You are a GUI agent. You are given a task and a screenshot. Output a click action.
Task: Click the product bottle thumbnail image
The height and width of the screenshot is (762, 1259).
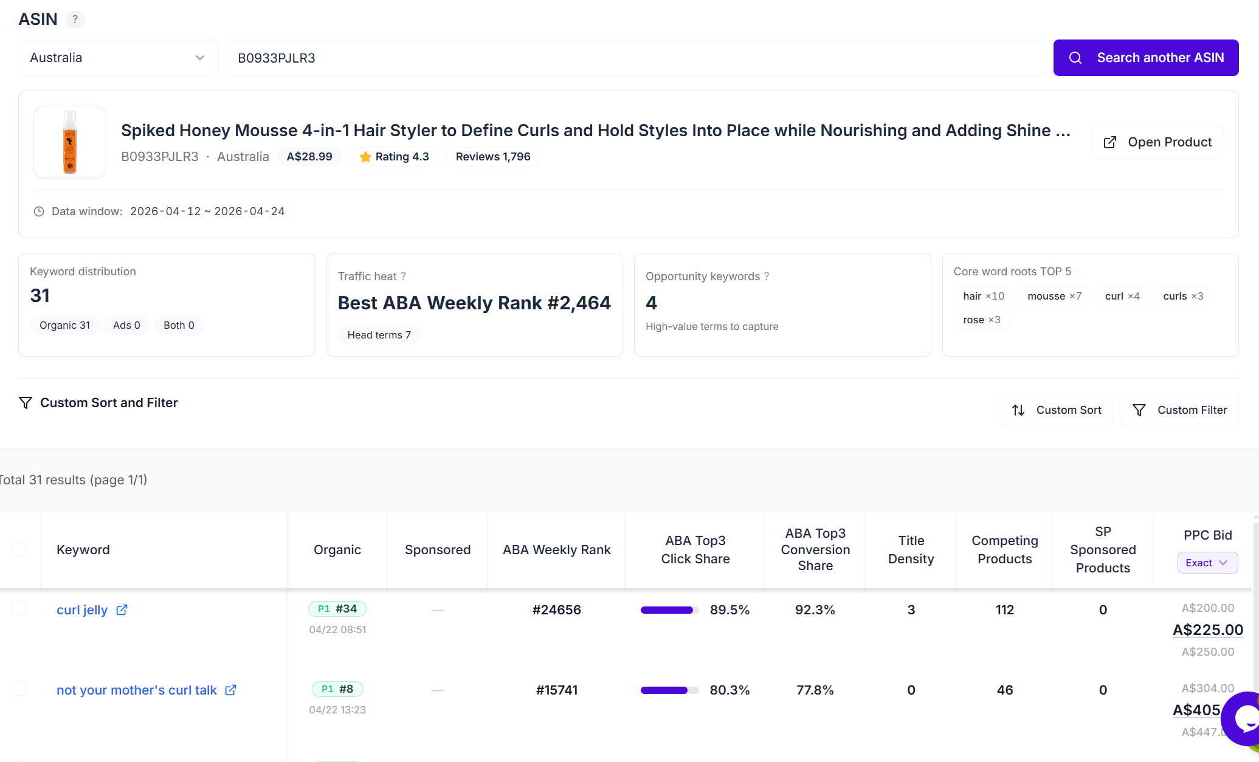click(70, 142)
